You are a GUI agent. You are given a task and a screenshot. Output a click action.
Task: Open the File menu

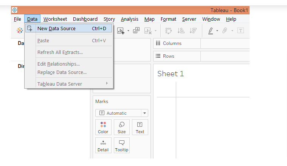[17, 19]
